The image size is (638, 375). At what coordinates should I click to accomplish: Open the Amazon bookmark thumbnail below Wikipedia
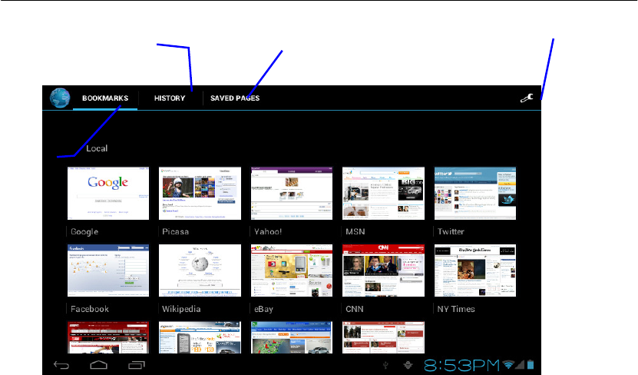coord(200,337)
